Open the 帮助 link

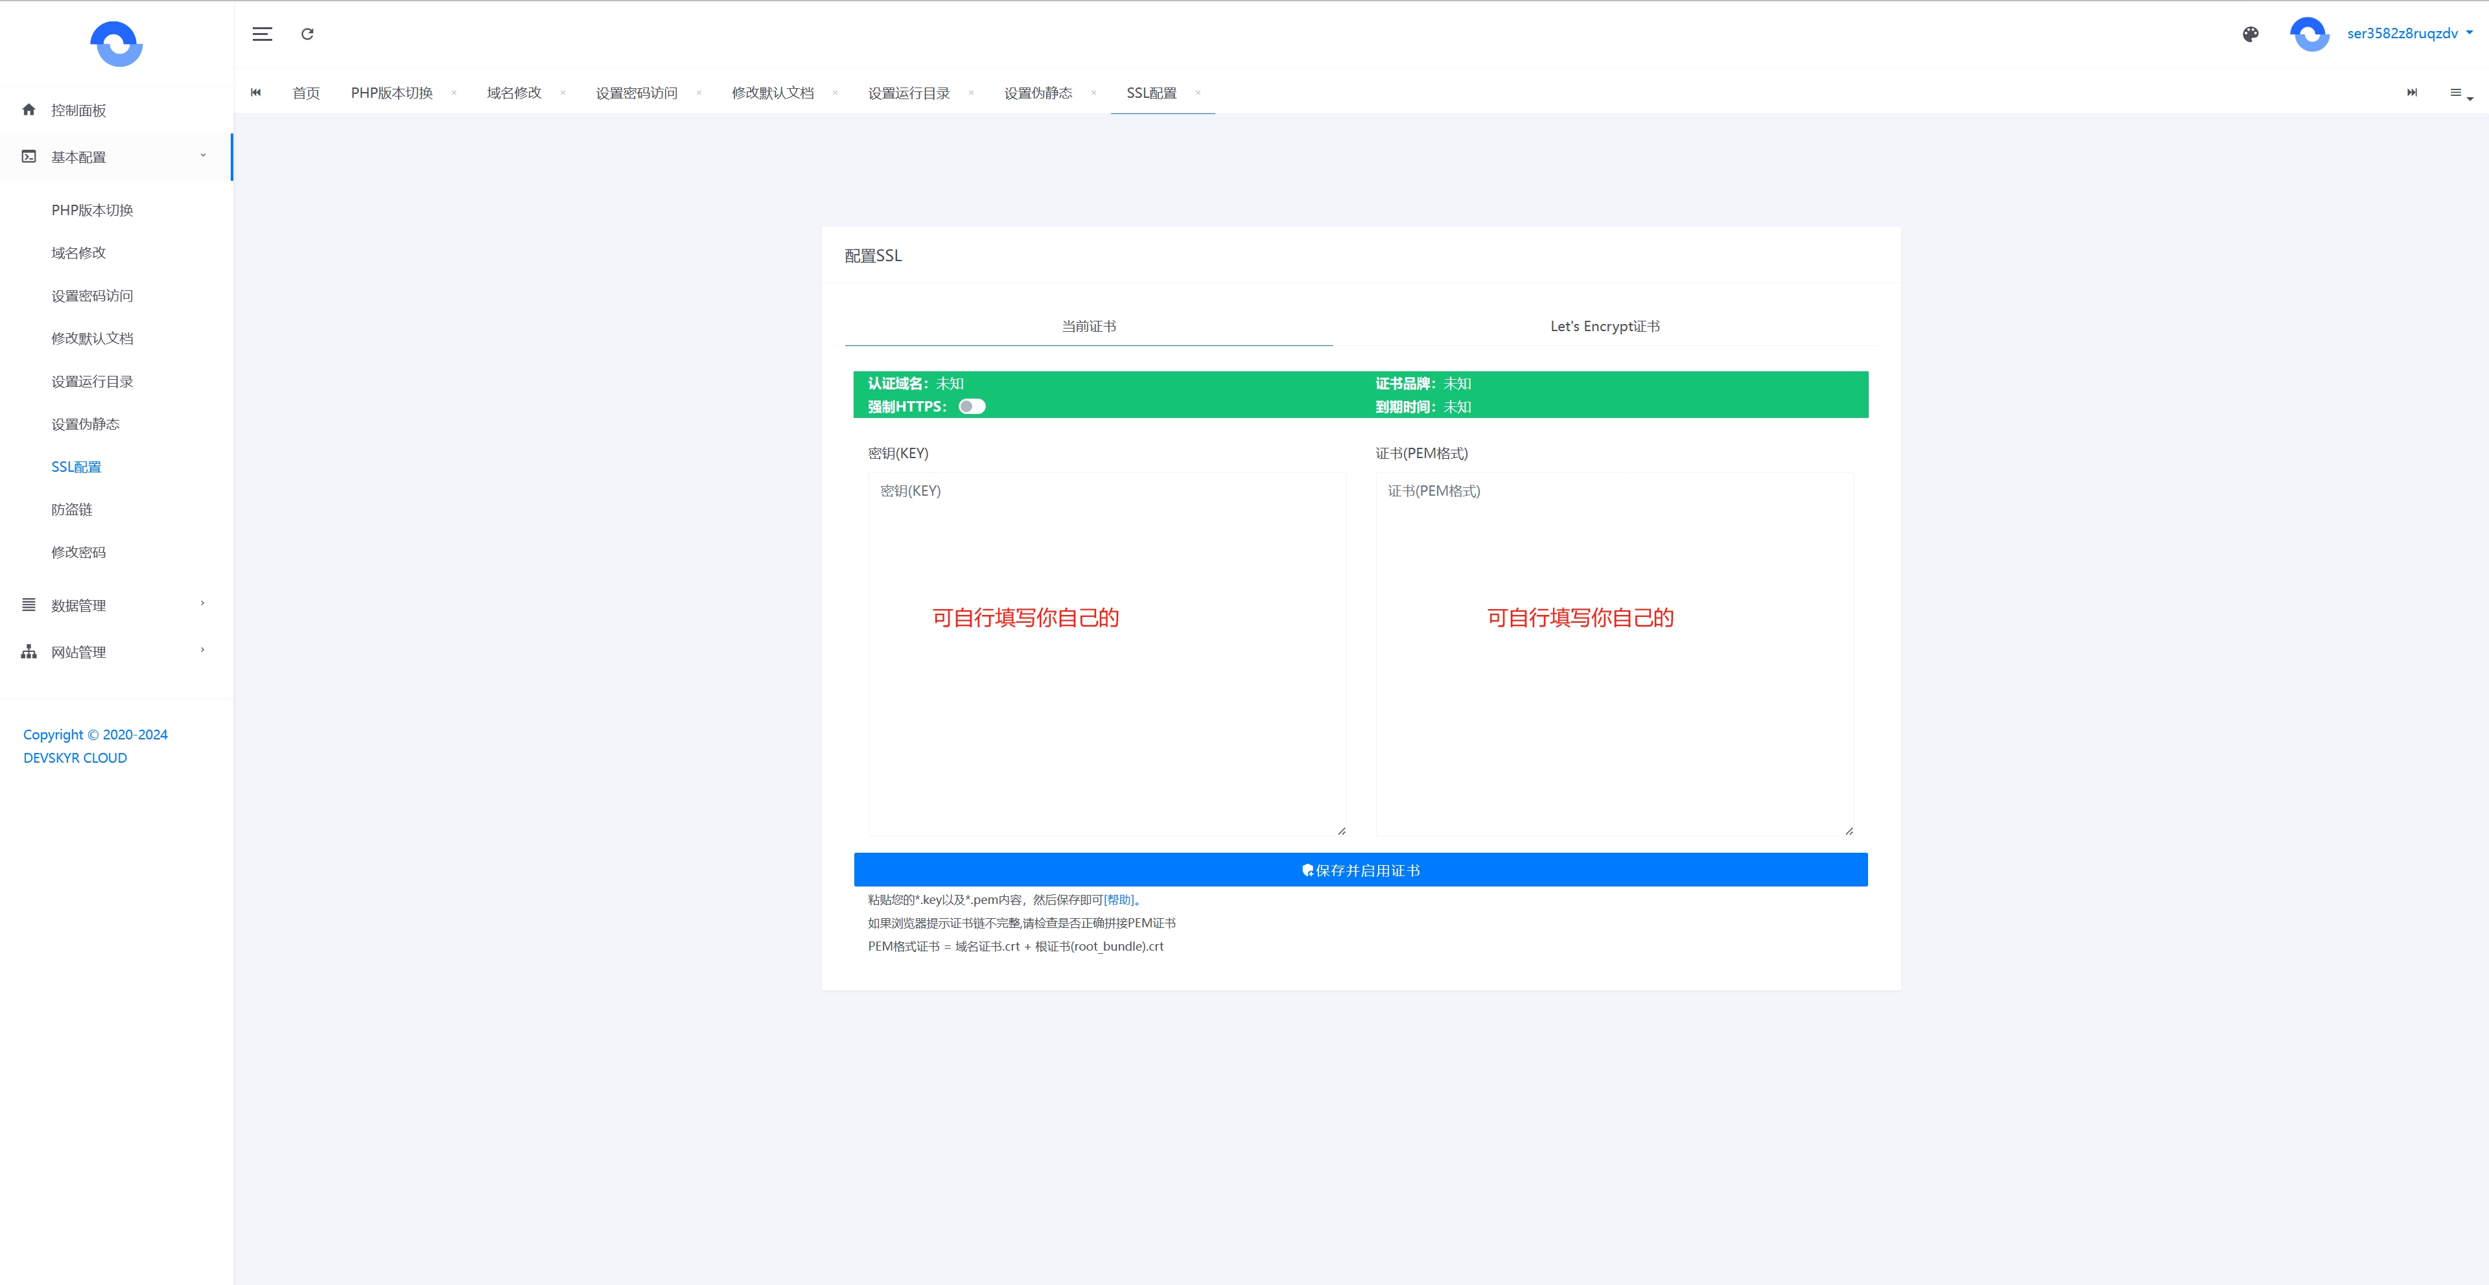pos(1119,899)
